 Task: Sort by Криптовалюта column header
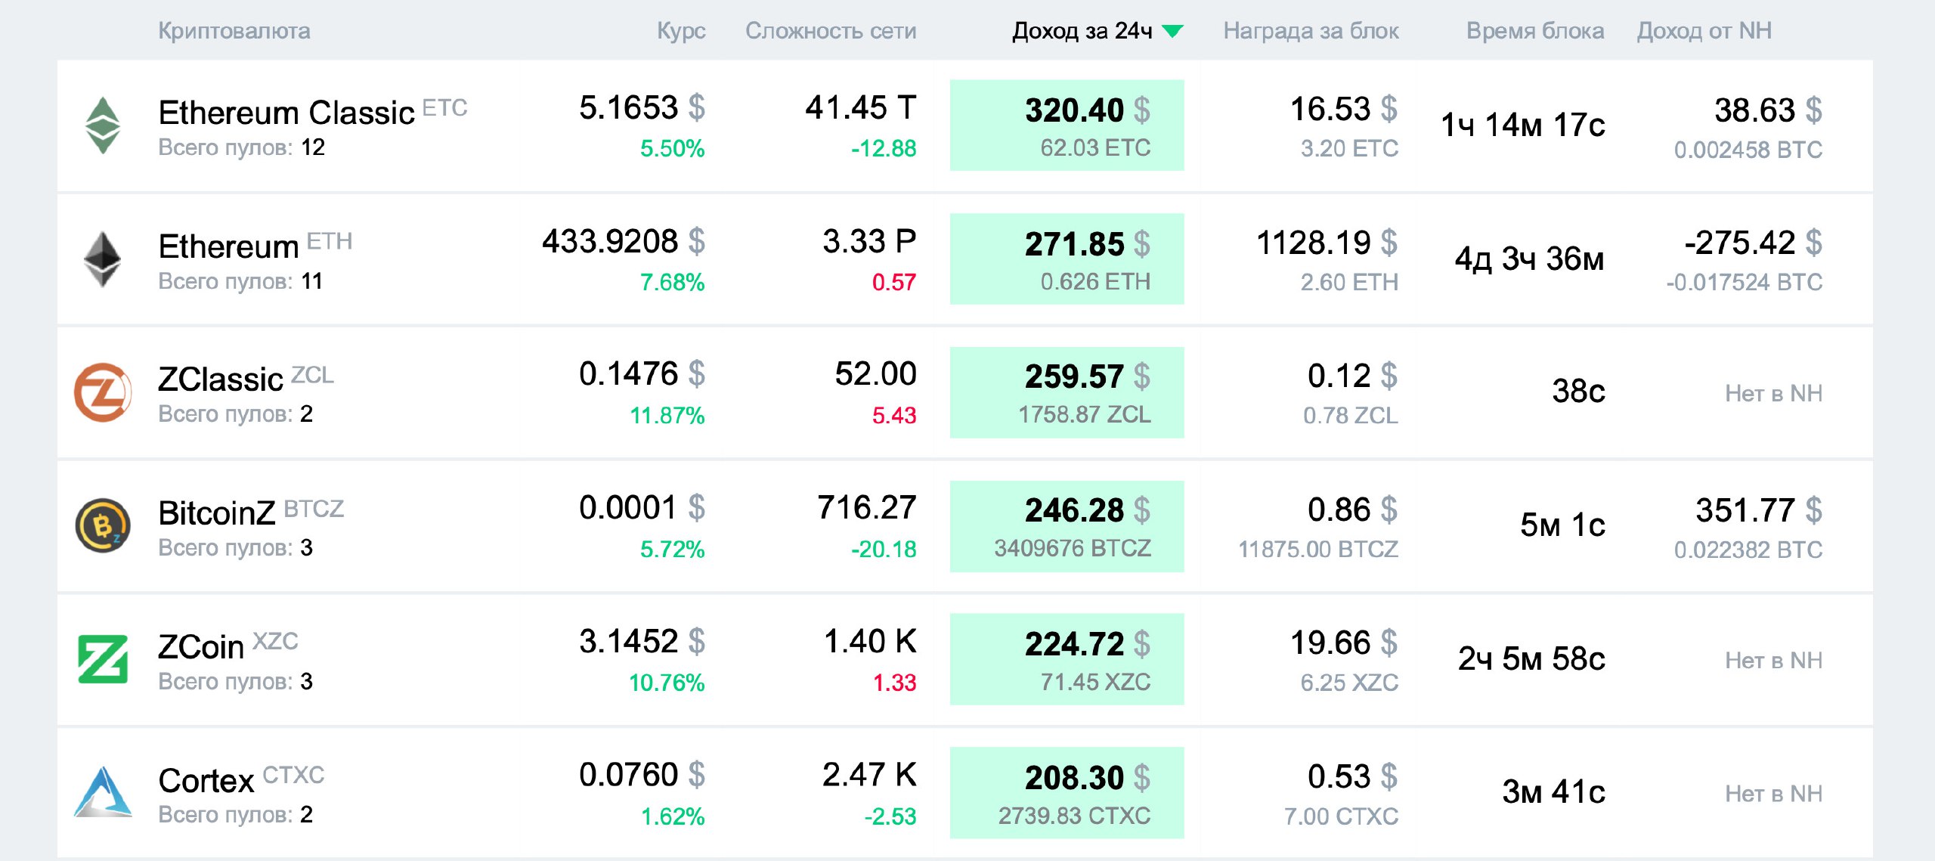[234, 31]
